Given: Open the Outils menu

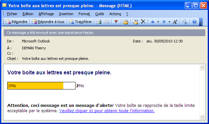Looking at the screenshot, I should (100, 14).
